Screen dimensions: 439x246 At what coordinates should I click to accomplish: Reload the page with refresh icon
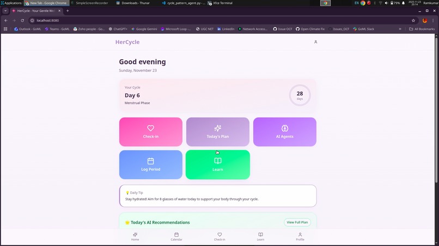point(22,21)
